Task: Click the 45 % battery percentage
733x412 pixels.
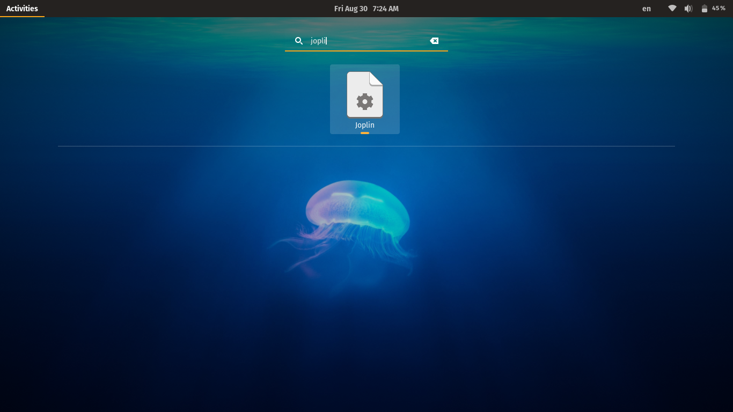Action: [719, 9]
